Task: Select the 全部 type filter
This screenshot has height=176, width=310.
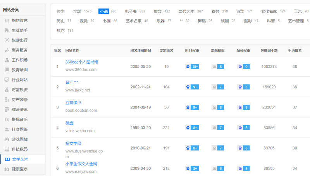Action: click(x=77, y=11)
